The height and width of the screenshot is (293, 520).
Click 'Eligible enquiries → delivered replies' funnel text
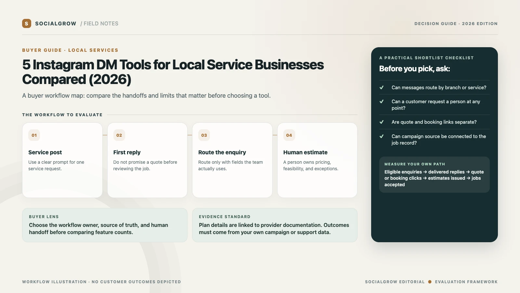point(434,178)
